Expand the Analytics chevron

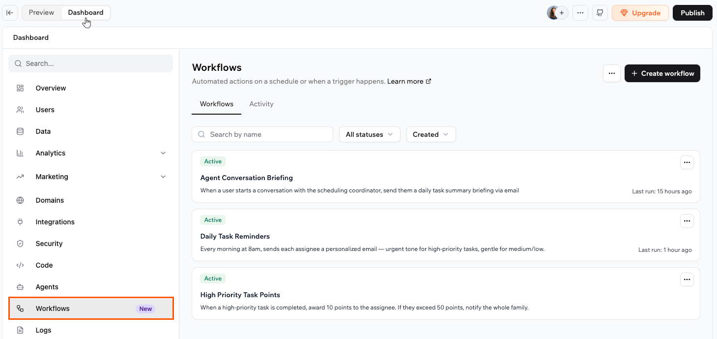point(163,153)
